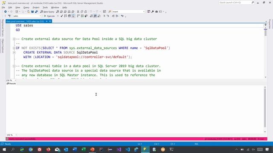Click the Open File icon
273x153 pixels.
click(29, 11)
